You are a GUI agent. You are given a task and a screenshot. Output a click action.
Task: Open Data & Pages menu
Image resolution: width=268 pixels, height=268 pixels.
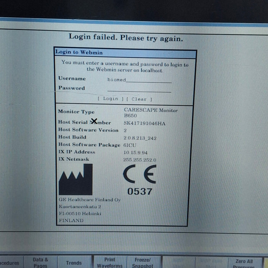pyautogui.click(x=41, y=262)
